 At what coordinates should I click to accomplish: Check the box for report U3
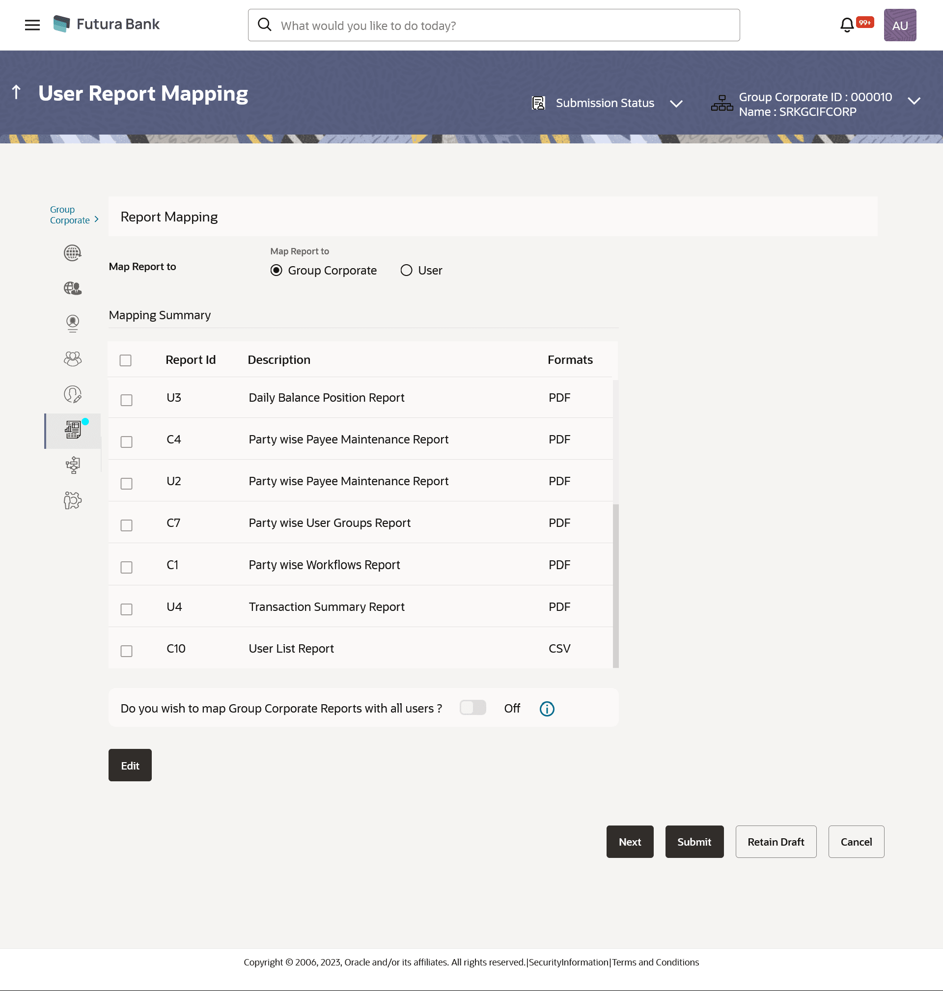[x=126, y=400]
